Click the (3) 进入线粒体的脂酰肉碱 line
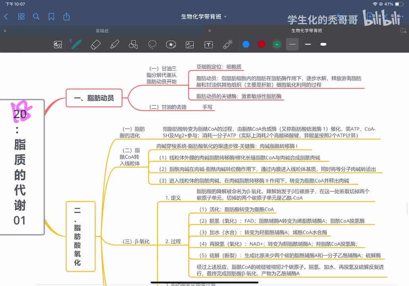The height and width of the screenshot is (286, 409). pyautogui.click(x=254, y=181)
